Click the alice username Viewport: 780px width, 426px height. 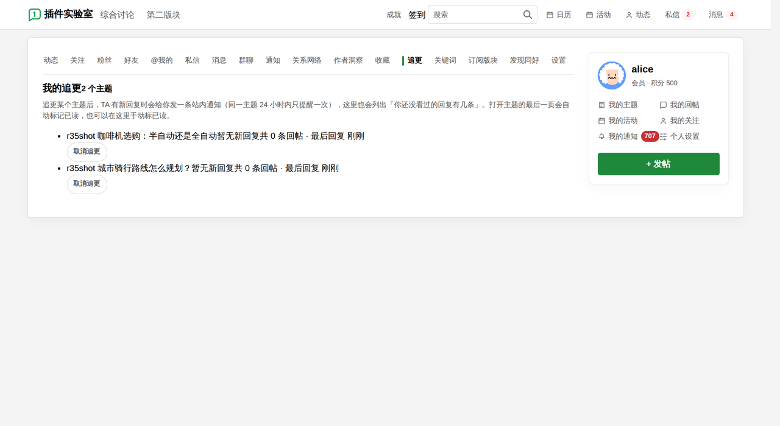point(642,69)
